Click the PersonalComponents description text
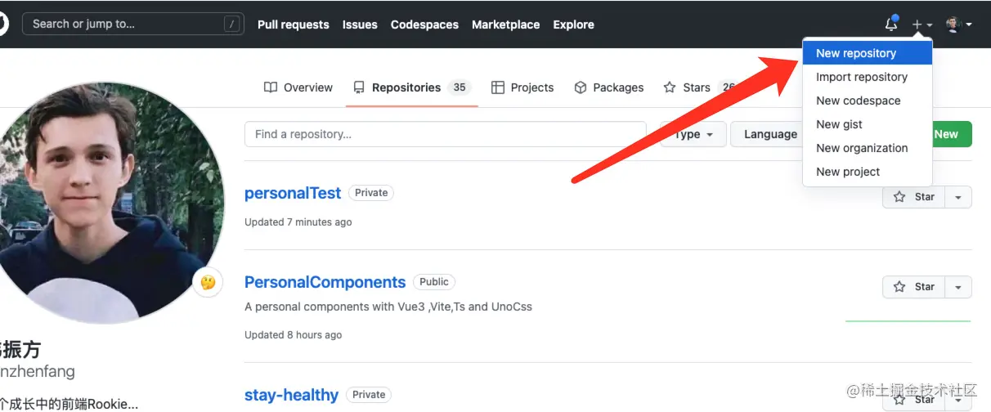991x412 pixels. [x=388, y=307]
